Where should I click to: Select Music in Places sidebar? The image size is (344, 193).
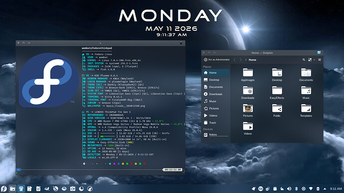216,101
